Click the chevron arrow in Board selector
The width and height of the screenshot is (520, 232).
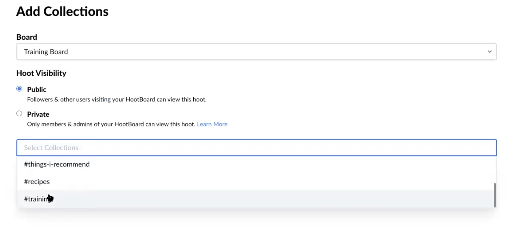pyautogui.click(x=489, y=52)
